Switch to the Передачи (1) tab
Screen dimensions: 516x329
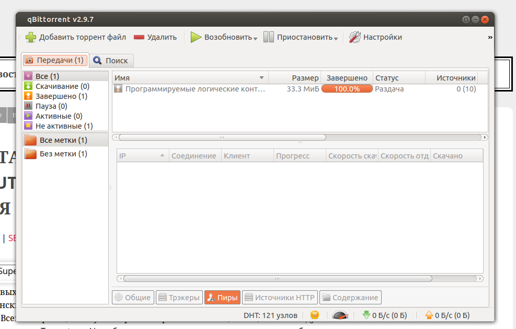[x=55, y=60]
